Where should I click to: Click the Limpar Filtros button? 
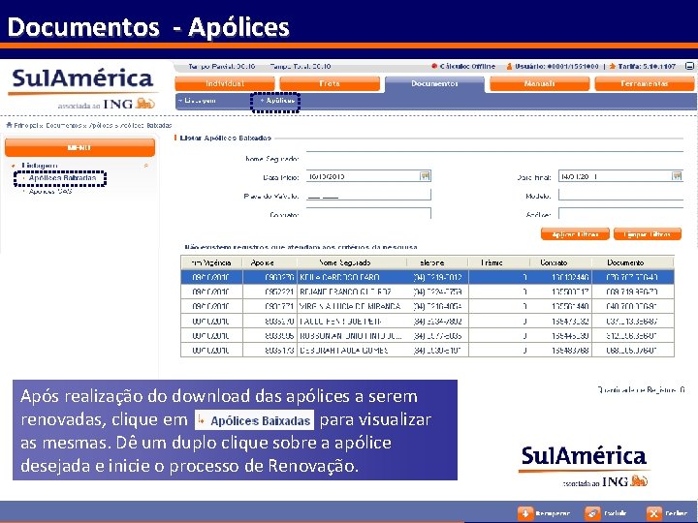pos(648,234)
